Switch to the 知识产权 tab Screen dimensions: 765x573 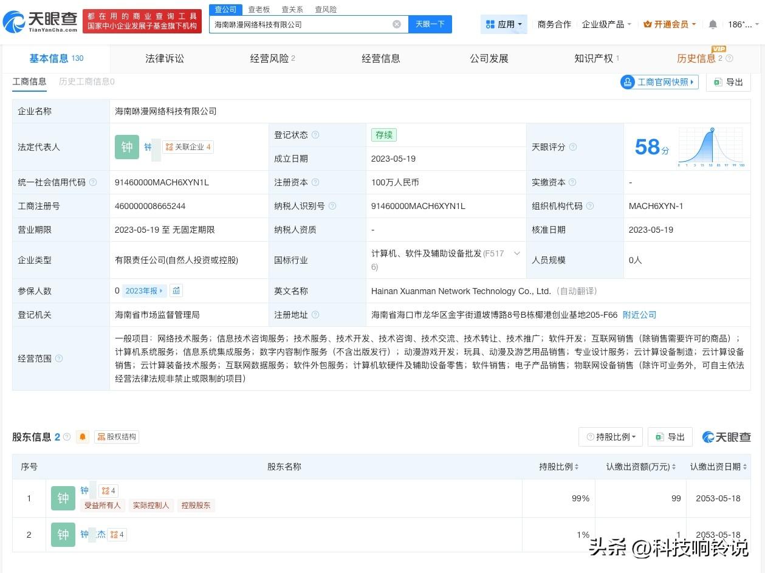click(x=597, y=58)
